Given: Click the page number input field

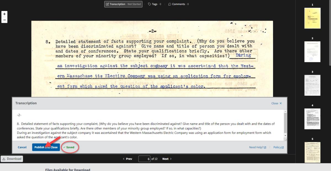Looking at the screenshot, I should [x=144, y=159].
